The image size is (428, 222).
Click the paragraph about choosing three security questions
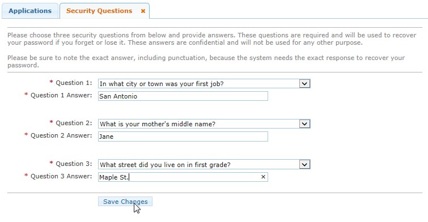tap(212, 39)
